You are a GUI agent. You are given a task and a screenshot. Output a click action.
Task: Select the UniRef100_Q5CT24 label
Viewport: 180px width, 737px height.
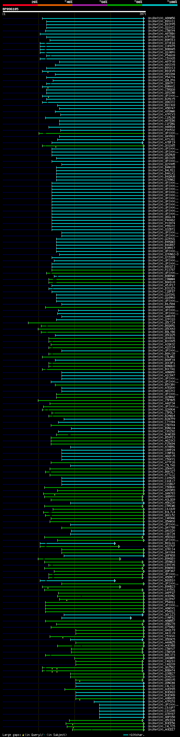pos(161,323)
